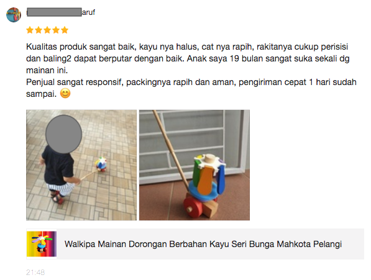Image resolution: width=371 pixels, height=280 pixels.
Task: Click the sentence starting "Penjual sangat responsif"
Action: tap(191, 88)
